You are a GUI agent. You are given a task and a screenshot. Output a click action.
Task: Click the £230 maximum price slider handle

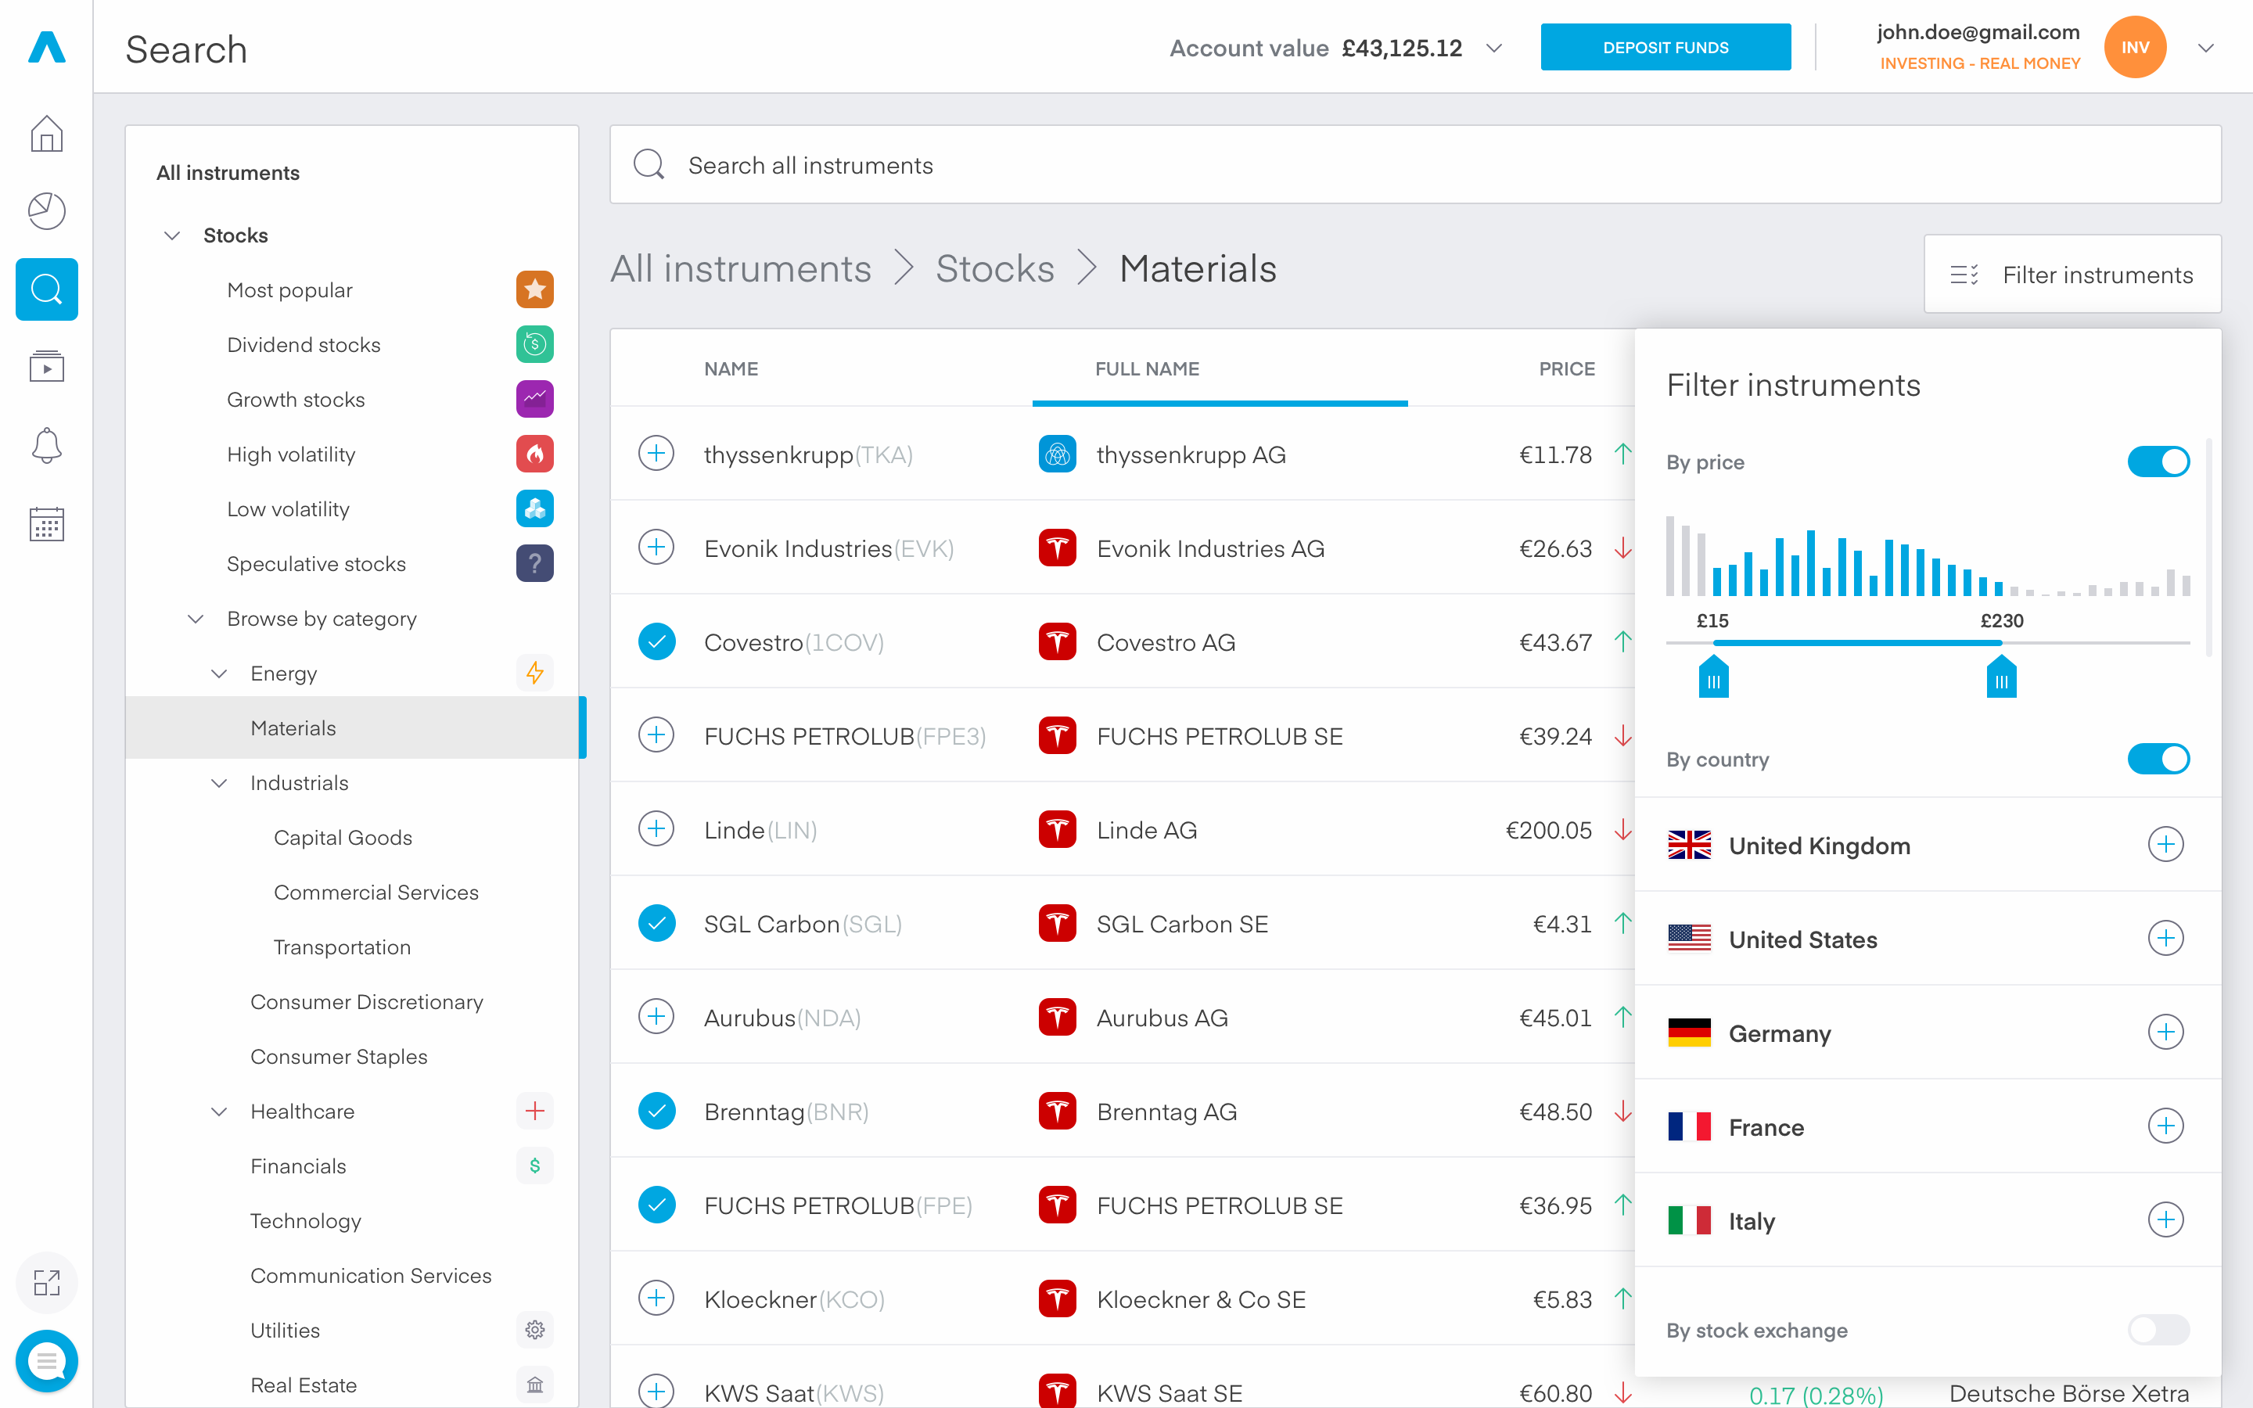click(x=2000, y=676)
